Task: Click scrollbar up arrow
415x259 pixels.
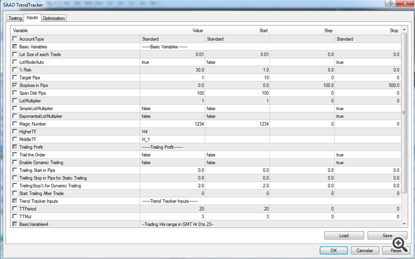Action: click(x=404, y=29)
